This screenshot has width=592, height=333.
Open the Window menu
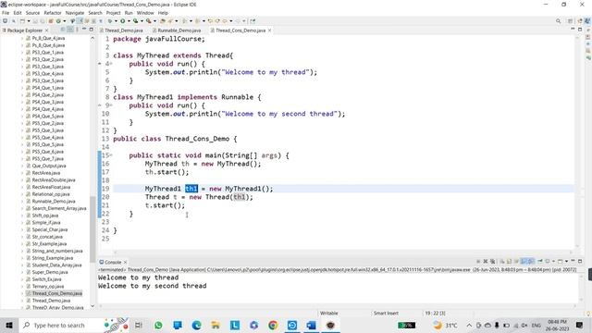(145, 13)
